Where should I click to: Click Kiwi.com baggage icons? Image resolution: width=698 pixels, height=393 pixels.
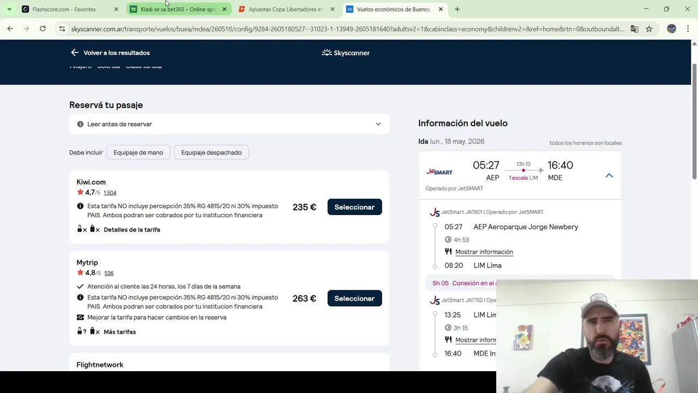pyautogui.click(x=88, y=229)
